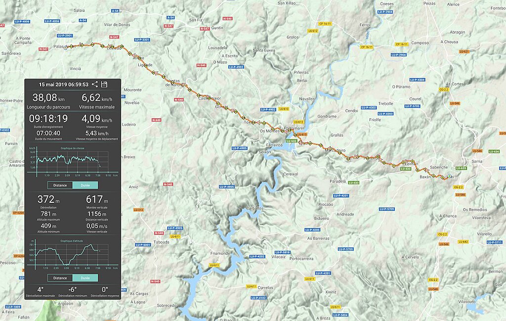This screenshot has height=321, width=506.
Task: Share the recorded track via the share icon
Action: click(94, 84)
